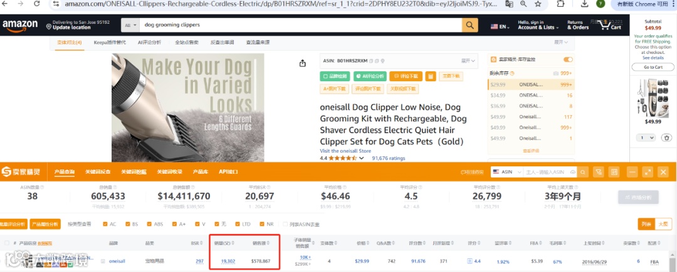
Task: Uncheck the ABS type checkbox
Action: [149, 224]
